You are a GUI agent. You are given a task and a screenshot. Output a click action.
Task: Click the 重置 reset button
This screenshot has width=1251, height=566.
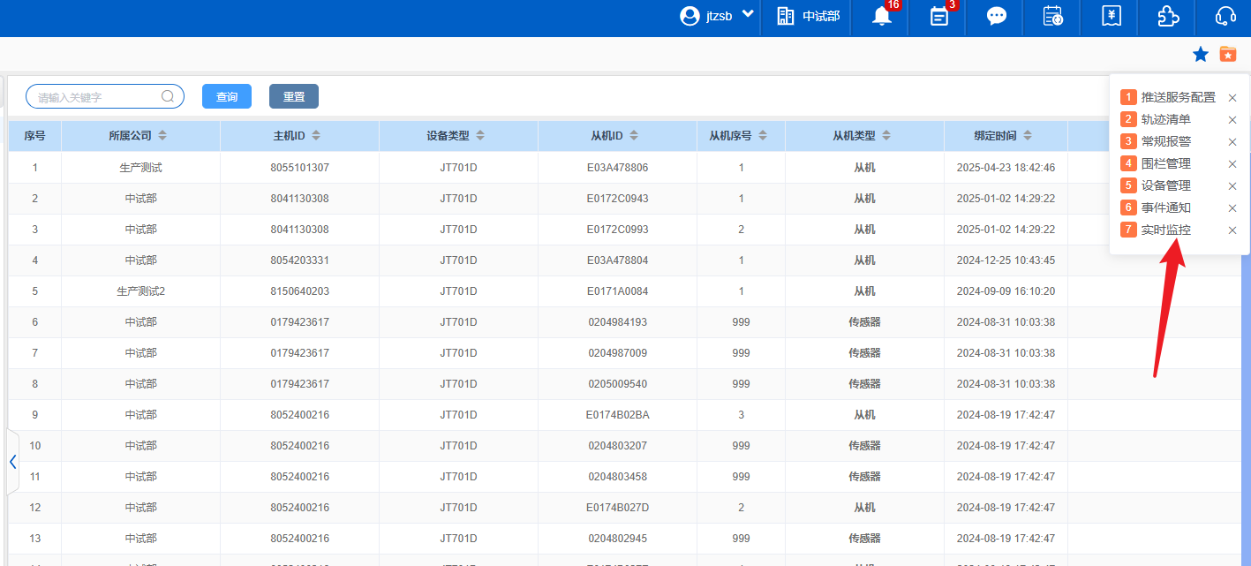click(294, 97)
